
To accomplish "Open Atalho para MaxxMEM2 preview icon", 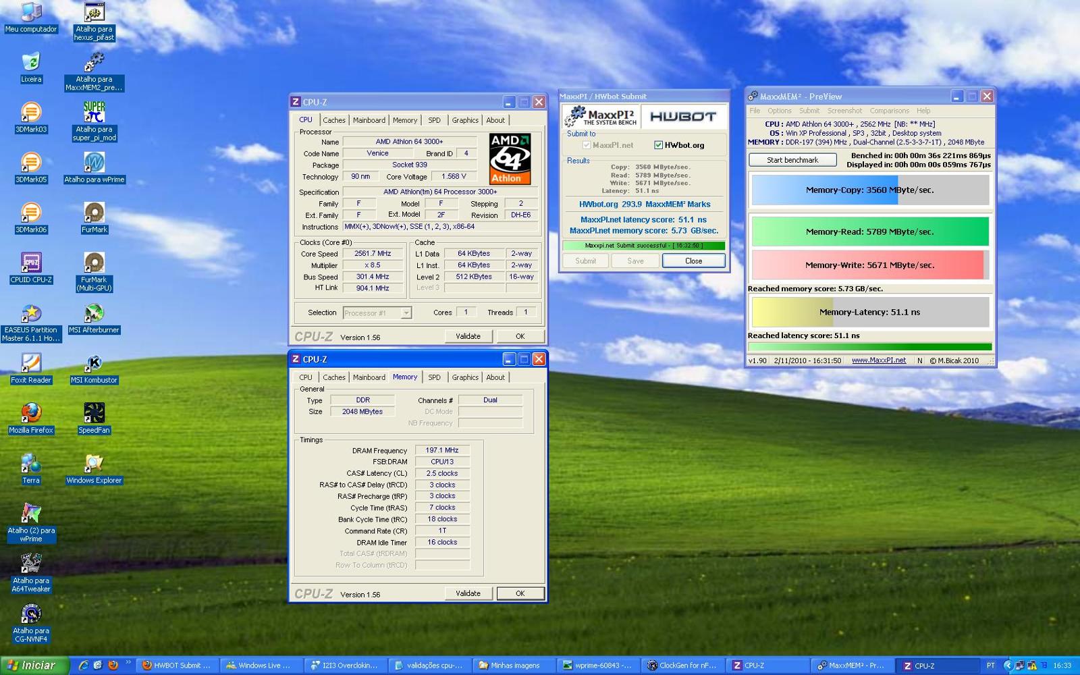I will (x=94, y=72).
